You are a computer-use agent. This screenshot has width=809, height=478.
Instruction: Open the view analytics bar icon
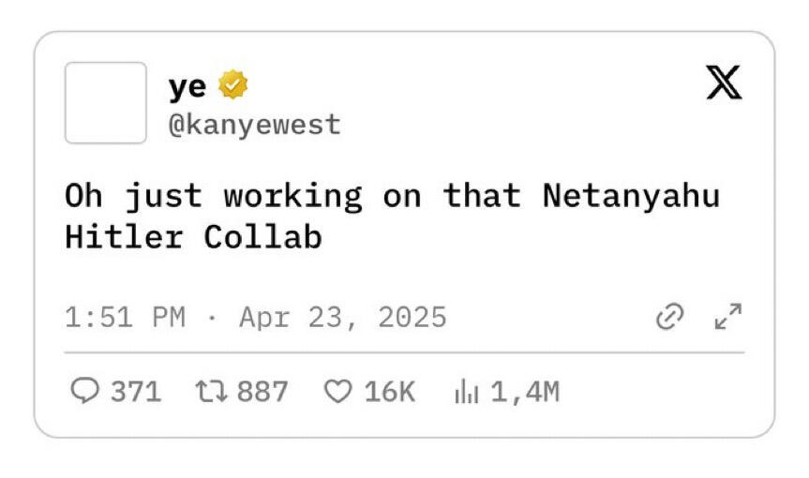click(x=467, y=391)
